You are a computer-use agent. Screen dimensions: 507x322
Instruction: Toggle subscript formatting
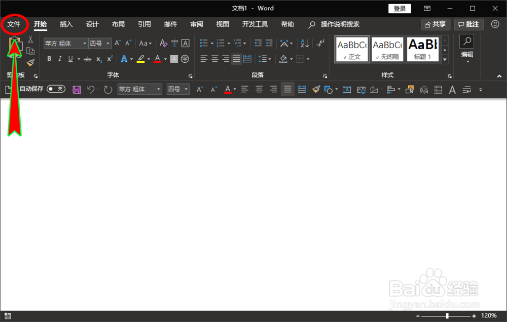(99, 59)
